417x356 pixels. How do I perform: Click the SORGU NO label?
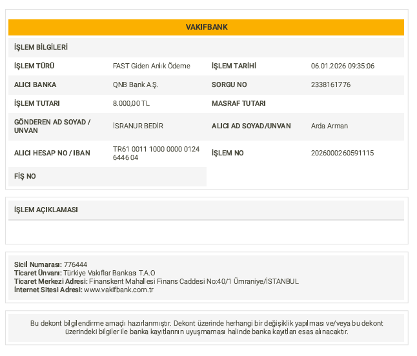click(229, 84)
